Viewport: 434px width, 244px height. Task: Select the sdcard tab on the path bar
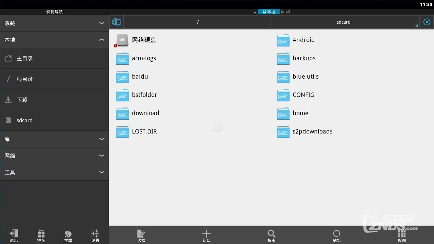pyautogui.click(x=343, y=22)
